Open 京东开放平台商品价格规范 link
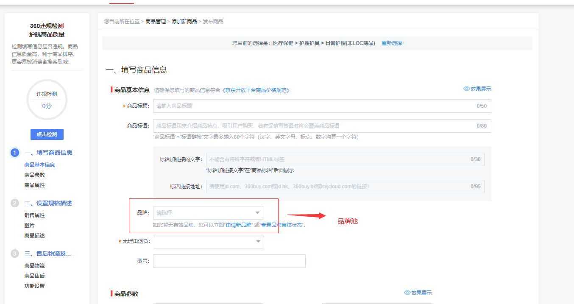The height and width of the screenshot is (304, 574). [256, 90]
